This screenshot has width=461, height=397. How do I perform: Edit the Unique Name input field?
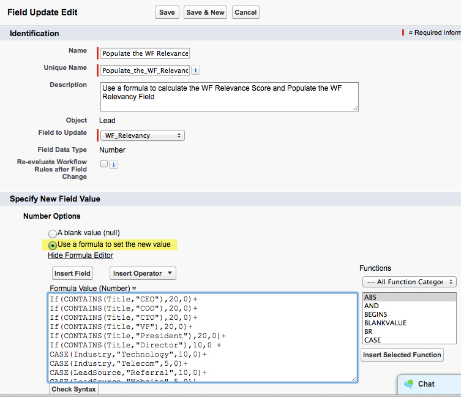145,70
